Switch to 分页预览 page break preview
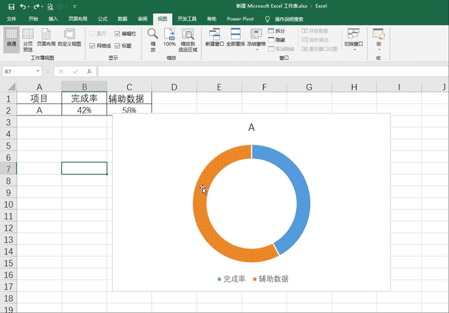 [28, 40]
